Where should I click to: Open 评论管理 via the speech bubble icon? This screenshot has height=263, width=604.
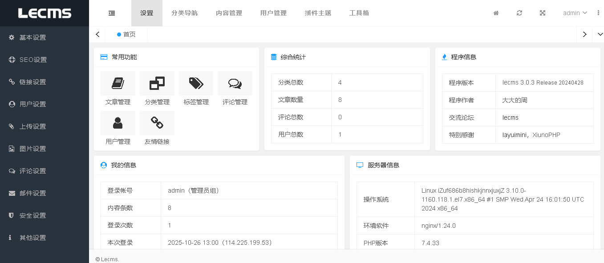tap(235, 83)
